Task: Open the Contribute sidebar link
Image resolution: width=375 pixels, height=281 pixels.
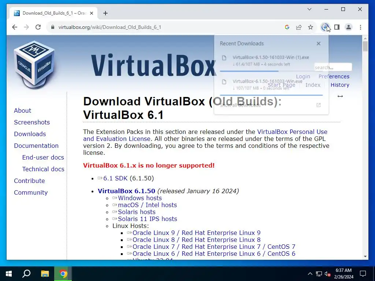Action: tap(29, 181)
